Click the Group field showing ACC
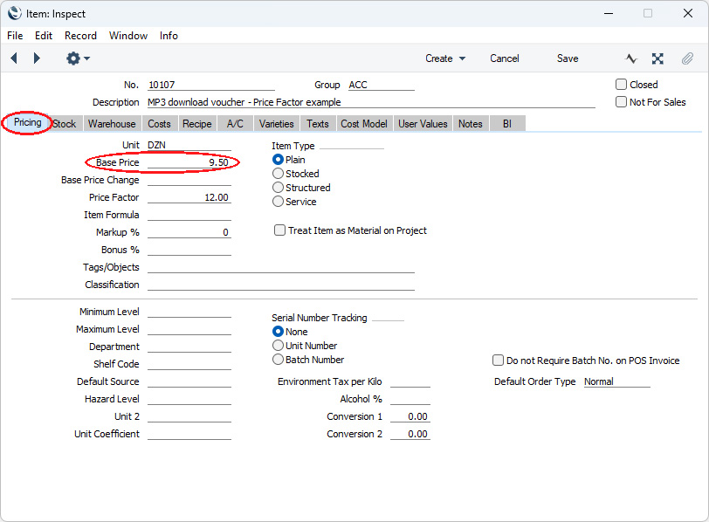The width and height of the screenshot is (709, 522). pyautogui.click(x=382, y=85)
